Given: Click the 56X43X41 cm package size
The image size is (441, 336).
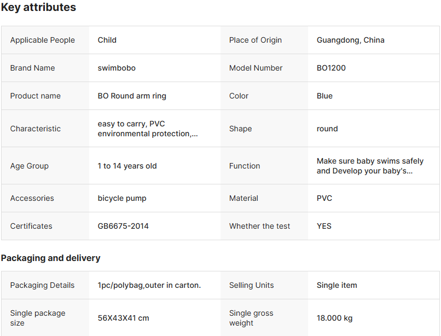Looking at the screenshot, I should click(x=123, y=318).
